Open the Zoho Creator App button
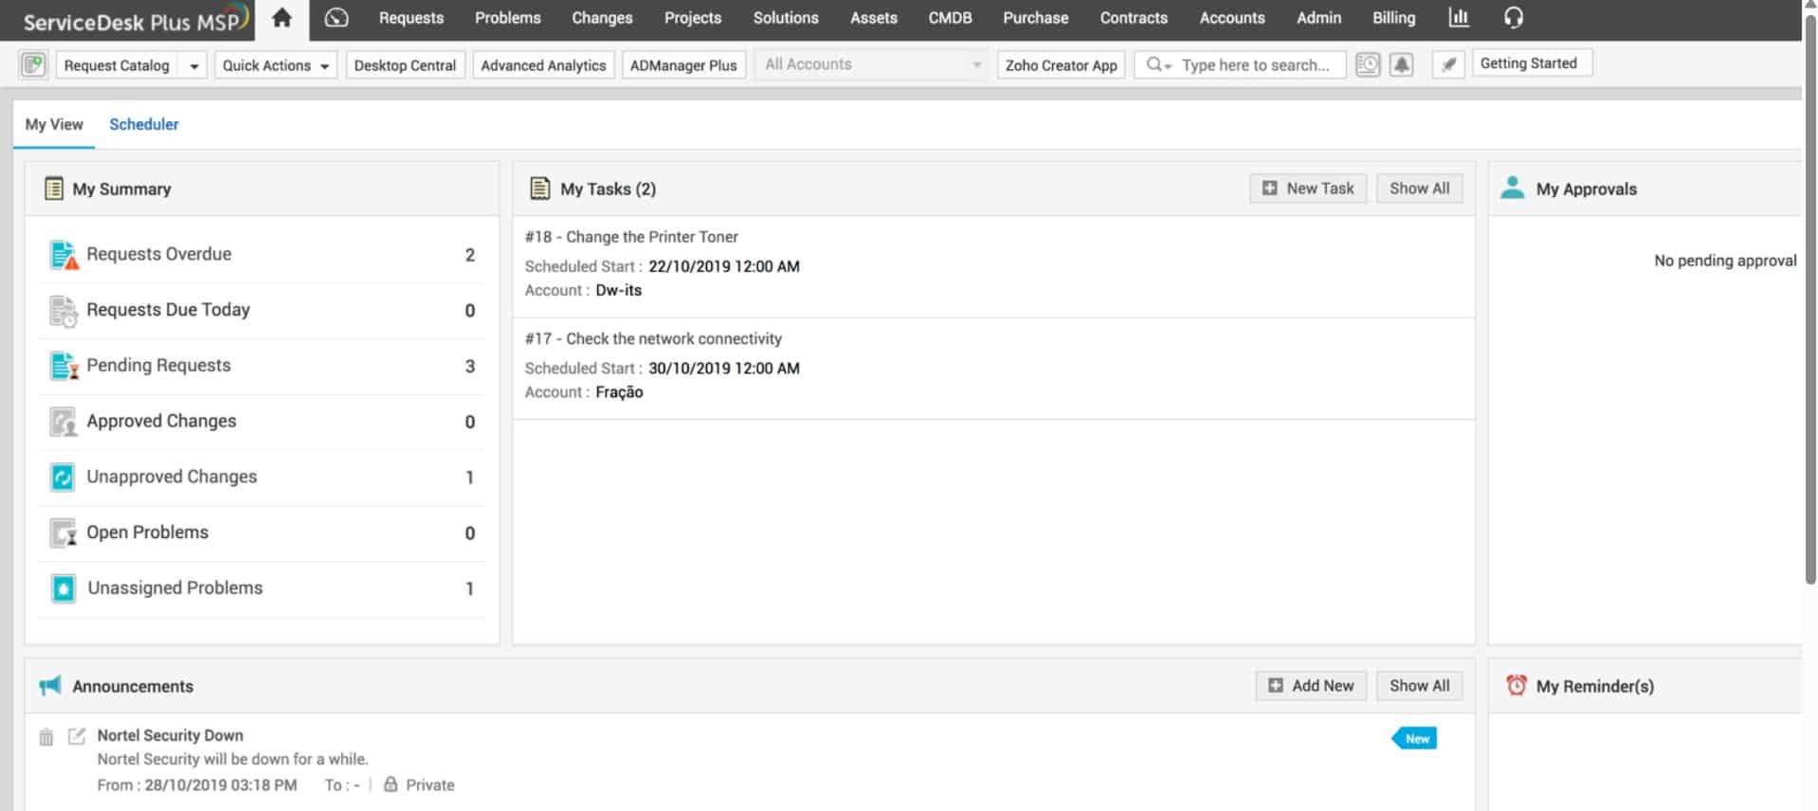The image size is (1818, 811). (x=1061, y=65)
